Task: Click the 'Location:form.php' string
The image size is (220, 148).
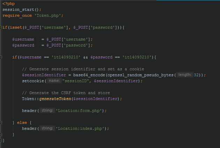Action: (79, 111)
